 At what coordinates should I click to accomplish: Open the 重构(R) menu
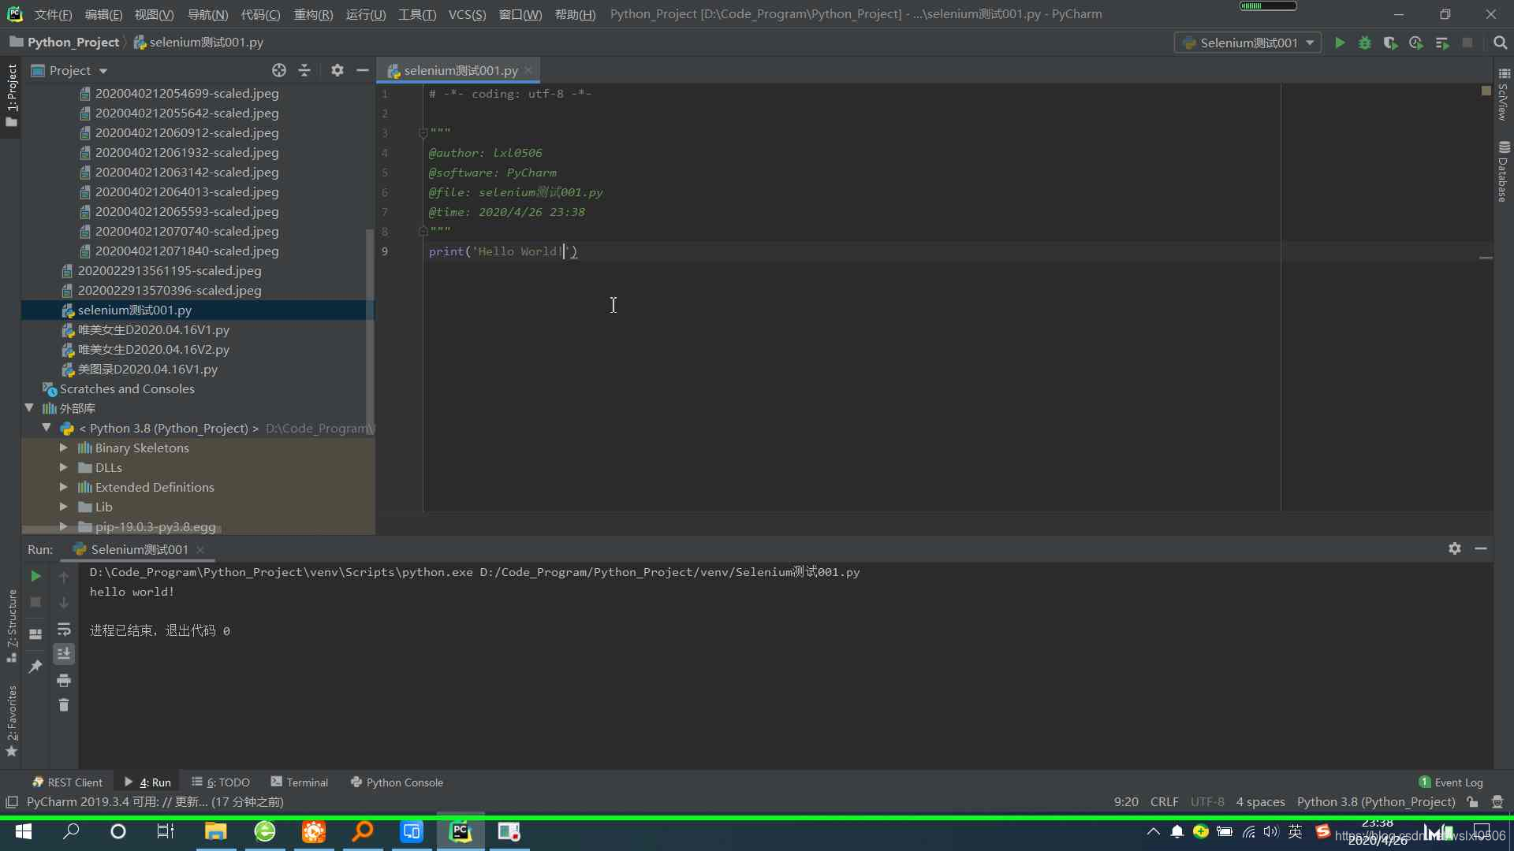pos(313,14)
